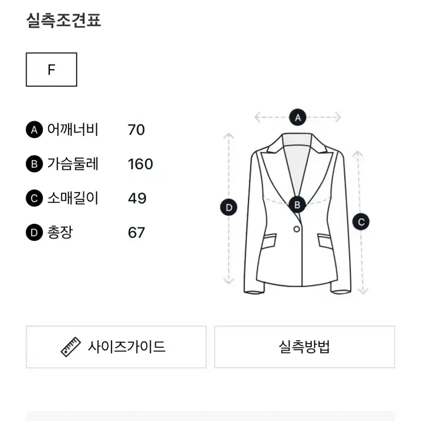The width and height of the screenshot is (421, 421).
Task: Click the 어깨너비 value 70
Action: point(136,130)
